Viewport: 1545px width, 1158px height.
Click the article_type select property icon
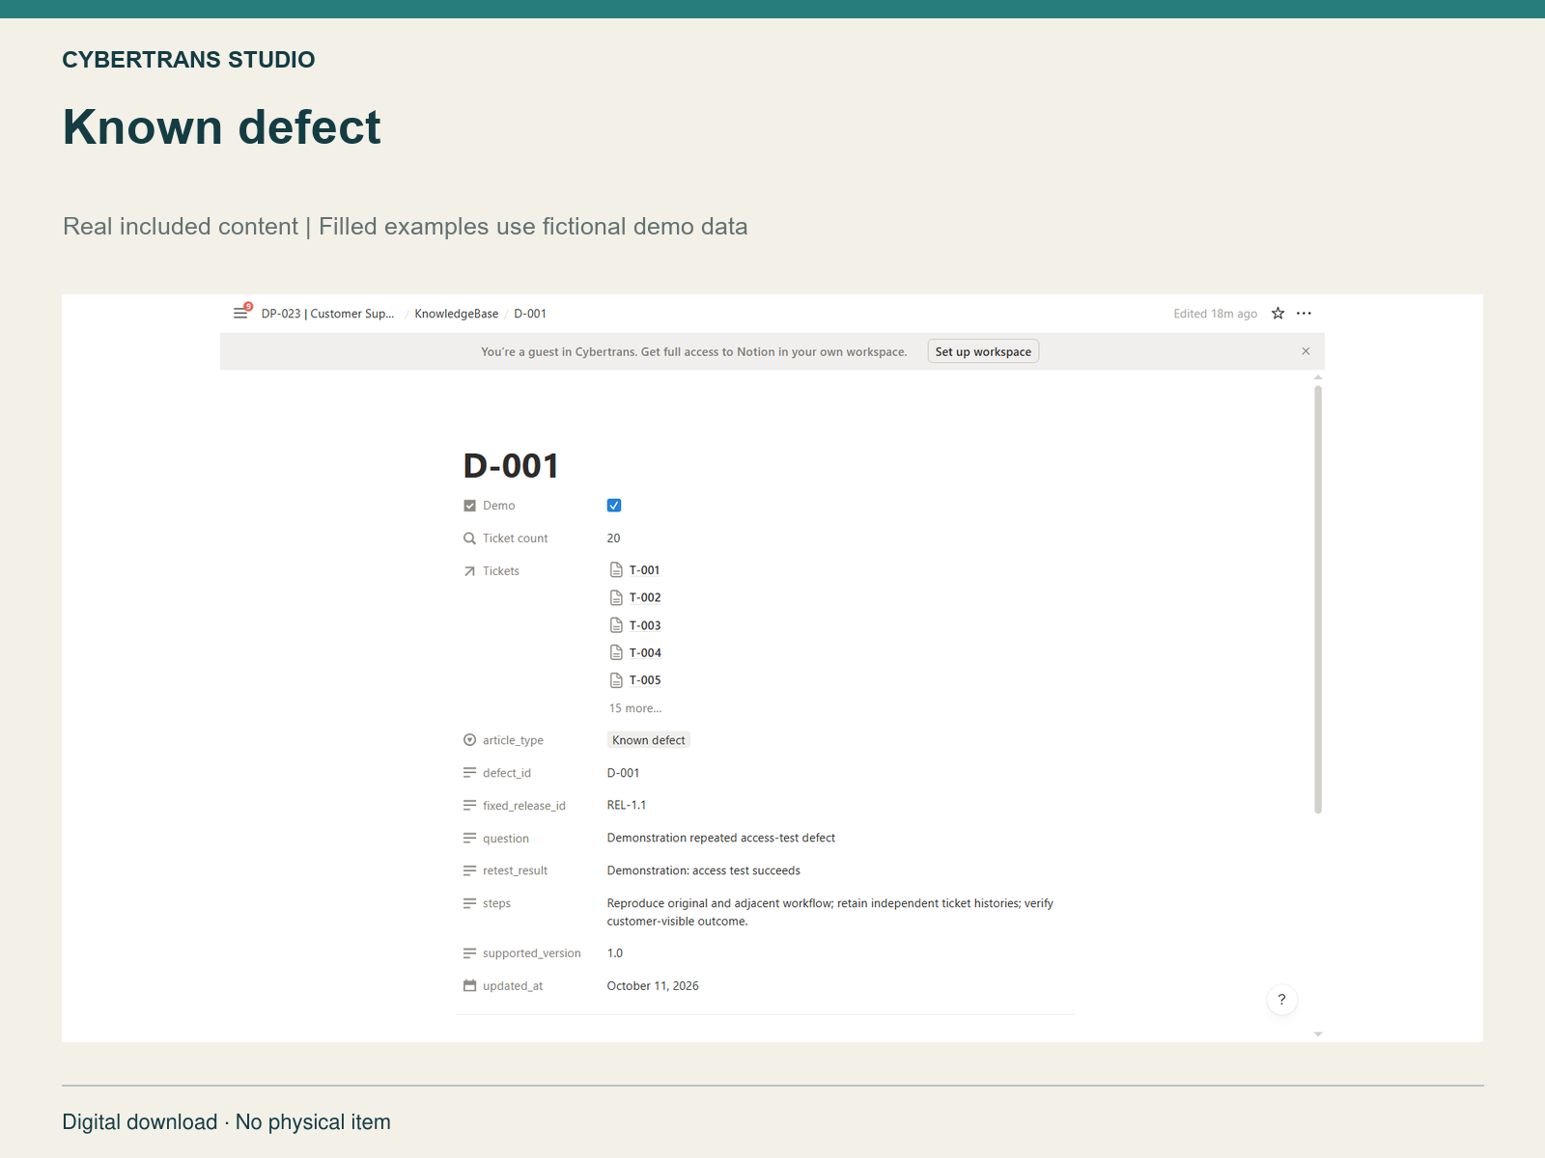(469, 740)
